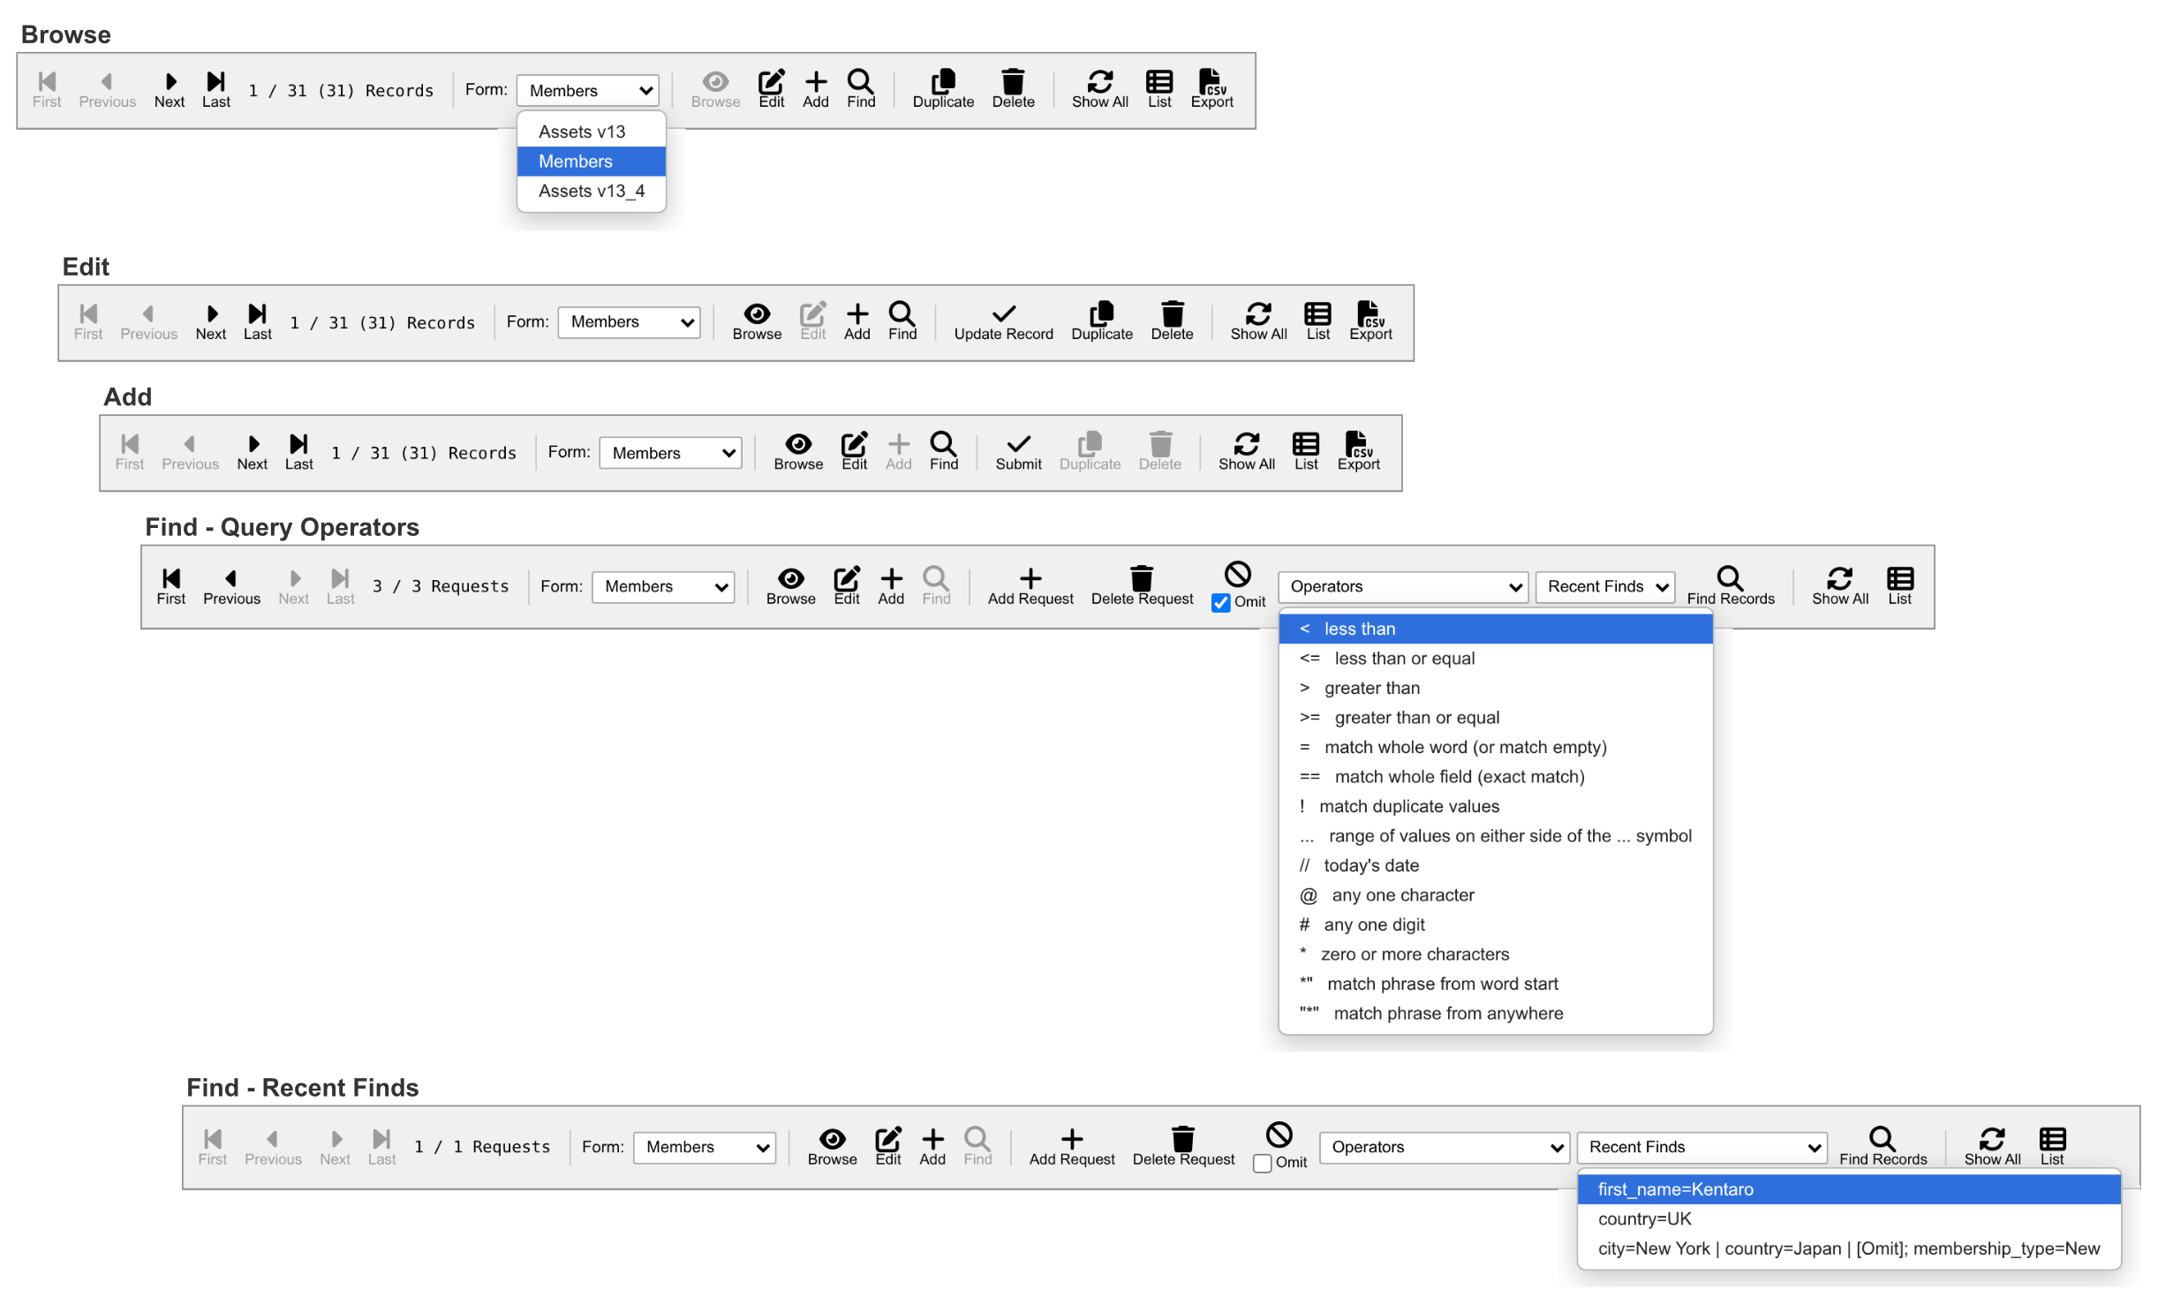Click Update Record checkmark in Edit toolbar
Viewport: 2158px width, 1305px height.
[x=1003, y=322]
